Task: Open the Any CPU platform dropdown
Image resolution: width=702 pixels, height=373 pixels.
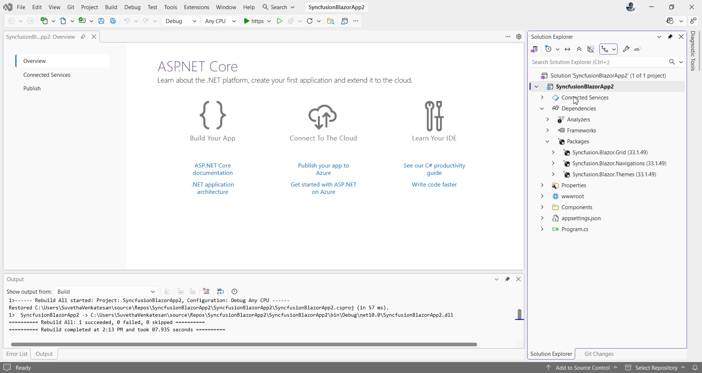Action: [x=220, y=21]
